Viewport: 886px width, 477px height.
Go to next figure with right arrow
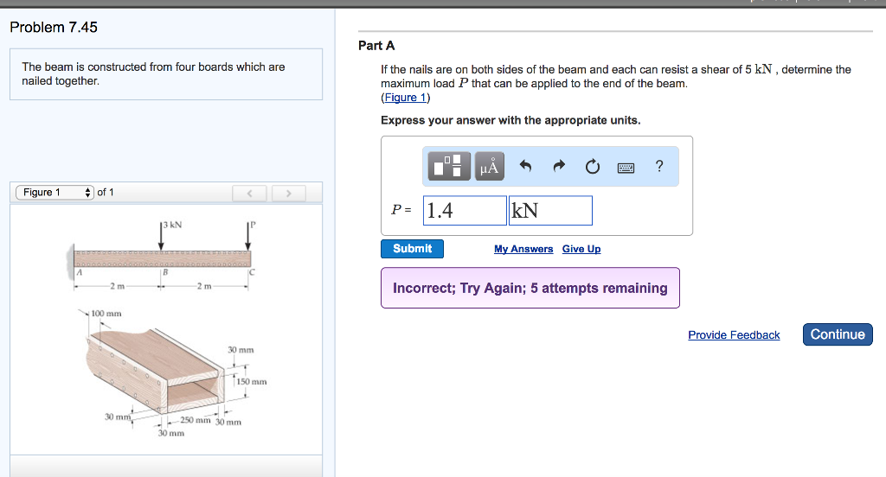click(x=290, y=193)
